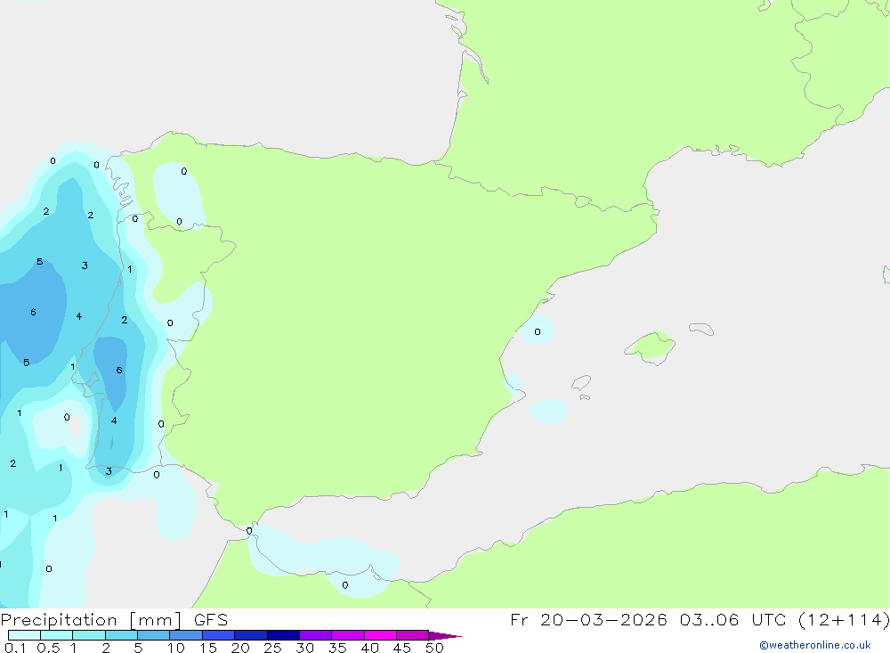Click the '25' legend tick label
890x653 pixels.
coord(272,648)
